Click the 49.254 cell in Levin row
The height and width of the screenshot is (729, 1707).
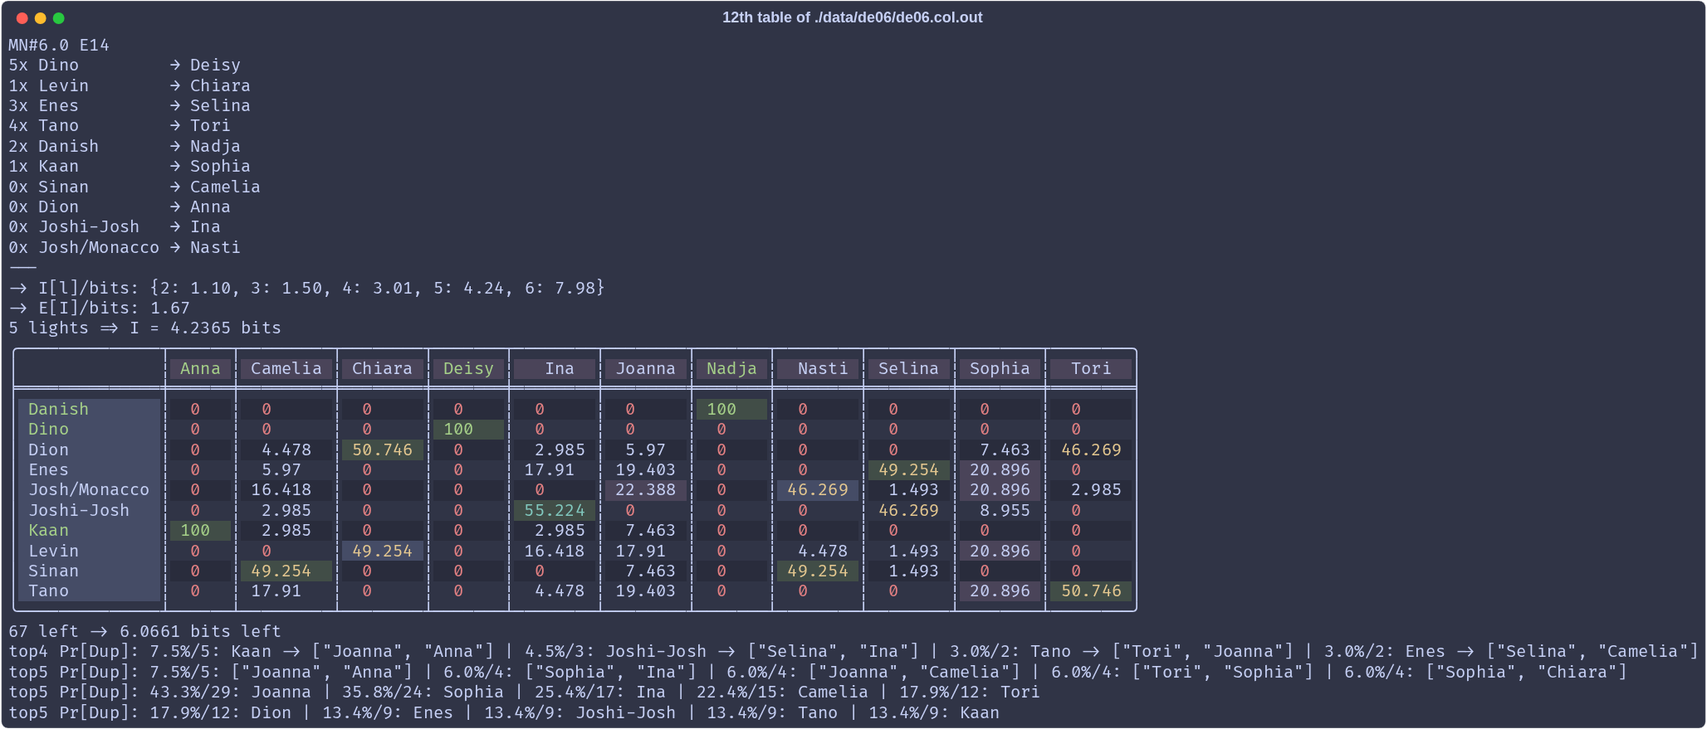click(x=382, y=552)
